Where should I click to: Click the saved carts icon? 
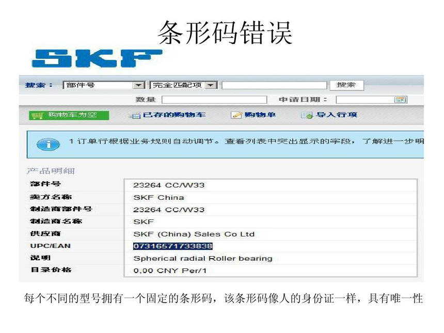135,115
